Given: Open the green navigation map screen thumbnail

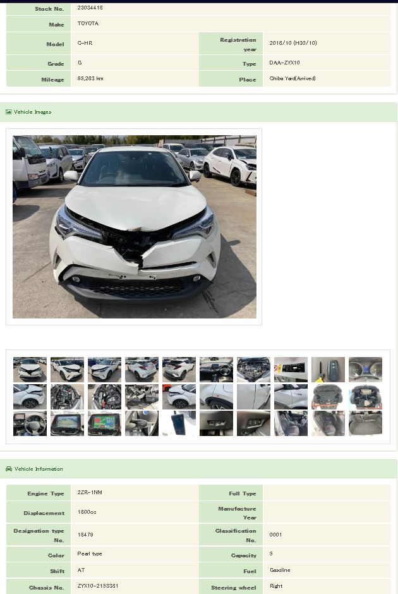Looking at the screenshot, I should (x=104, y=423).
